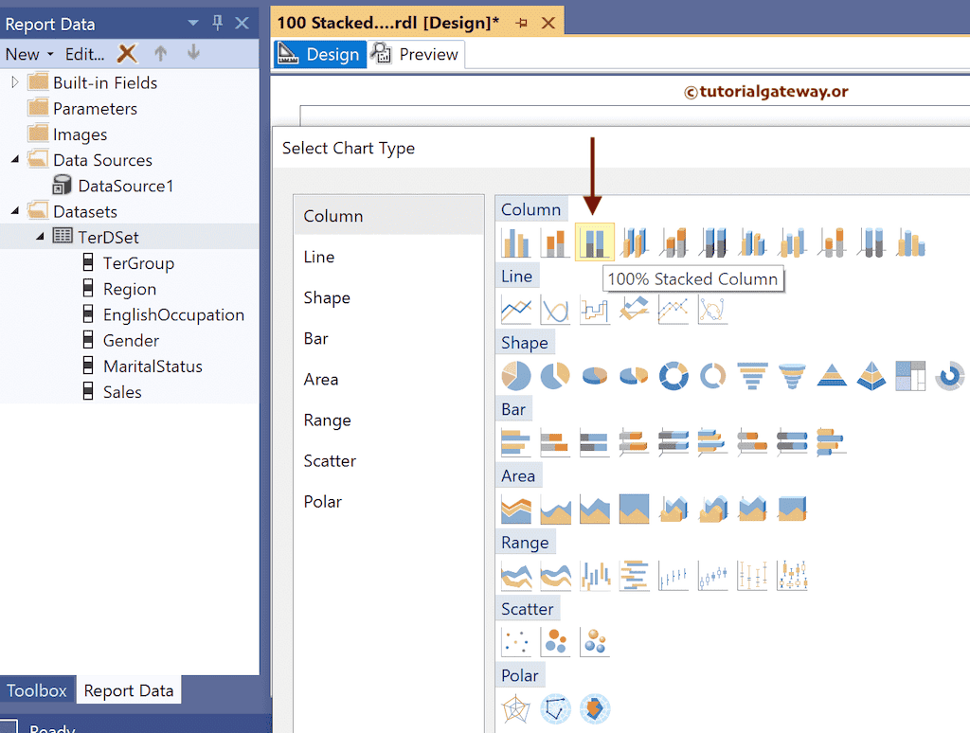Choose the Bubble chart icon

coord(555,641)
